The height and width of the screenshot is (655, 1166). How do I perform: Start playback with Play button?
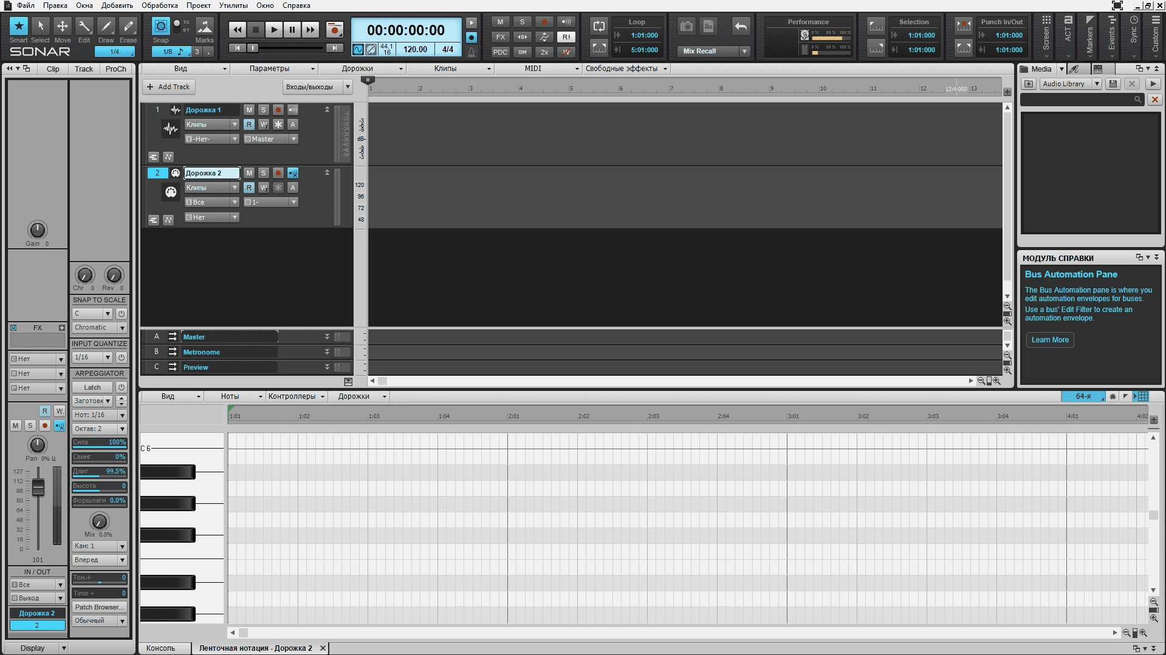click(274, 30)
